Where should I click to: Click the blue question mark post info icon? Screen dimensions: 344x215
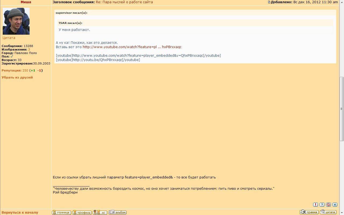coord(322,205)
